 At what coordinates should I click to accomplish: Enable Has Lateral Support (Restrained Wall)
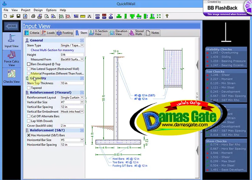tap(29, 69)
